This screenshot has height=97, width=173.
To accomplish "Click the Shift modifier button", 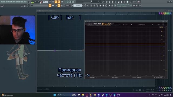I will [134, 5].
